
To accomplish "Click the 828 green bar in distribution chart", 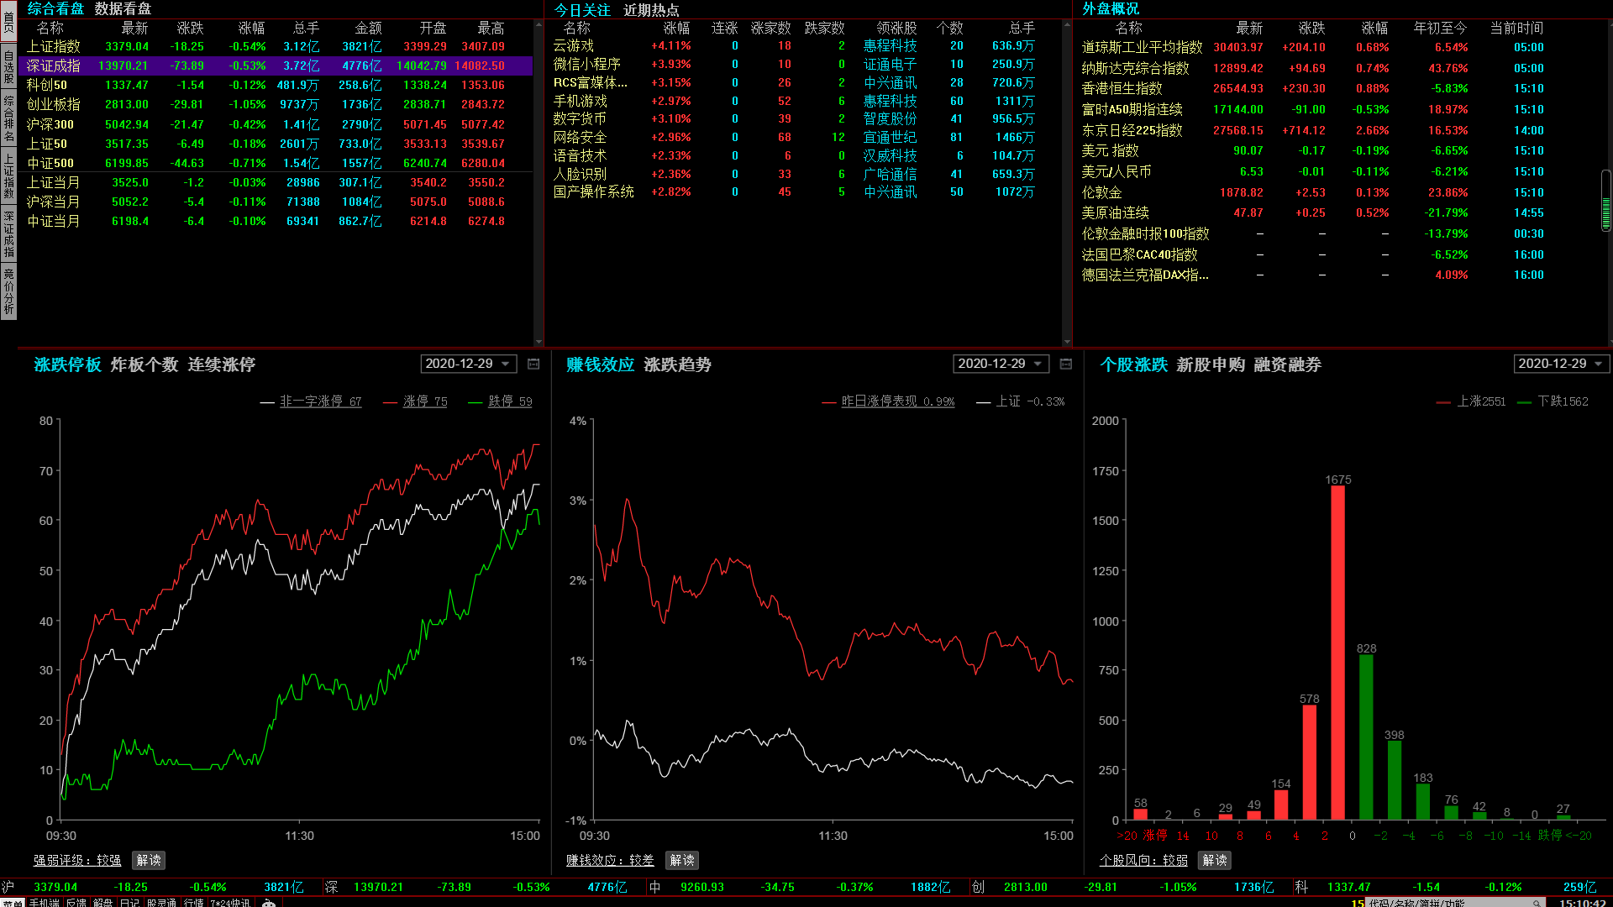I will [1366, 737].
